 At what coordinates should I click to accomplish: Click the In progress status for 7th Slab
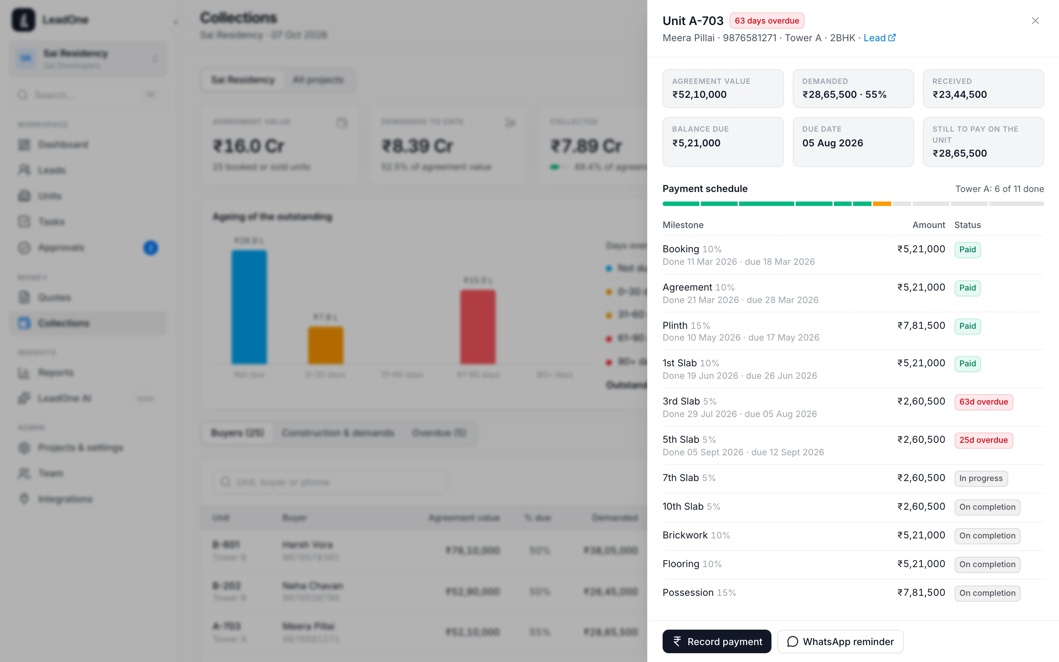pyautogui.click(x=981, y=478)
